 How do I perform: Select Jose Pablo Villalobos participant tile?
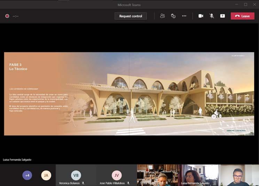[117, 175]
